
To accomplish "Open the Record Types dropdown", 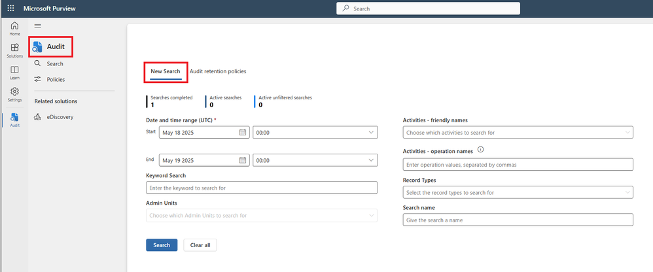I will click(x=518, y=192).
